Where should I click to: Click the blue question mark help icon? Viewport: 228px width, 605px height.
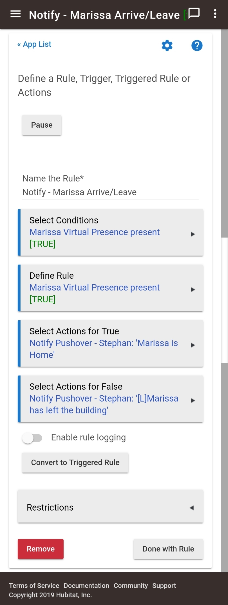(197, 45)
